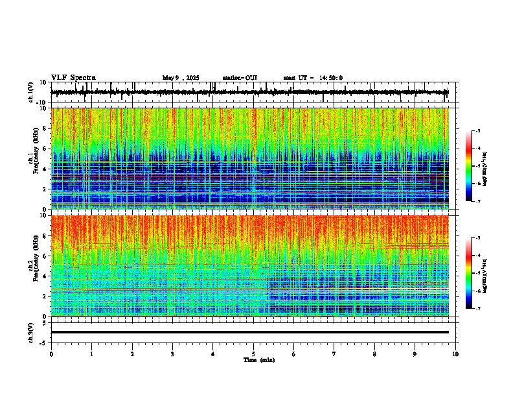Click the "10" tick on the time axis

[455, 354]
